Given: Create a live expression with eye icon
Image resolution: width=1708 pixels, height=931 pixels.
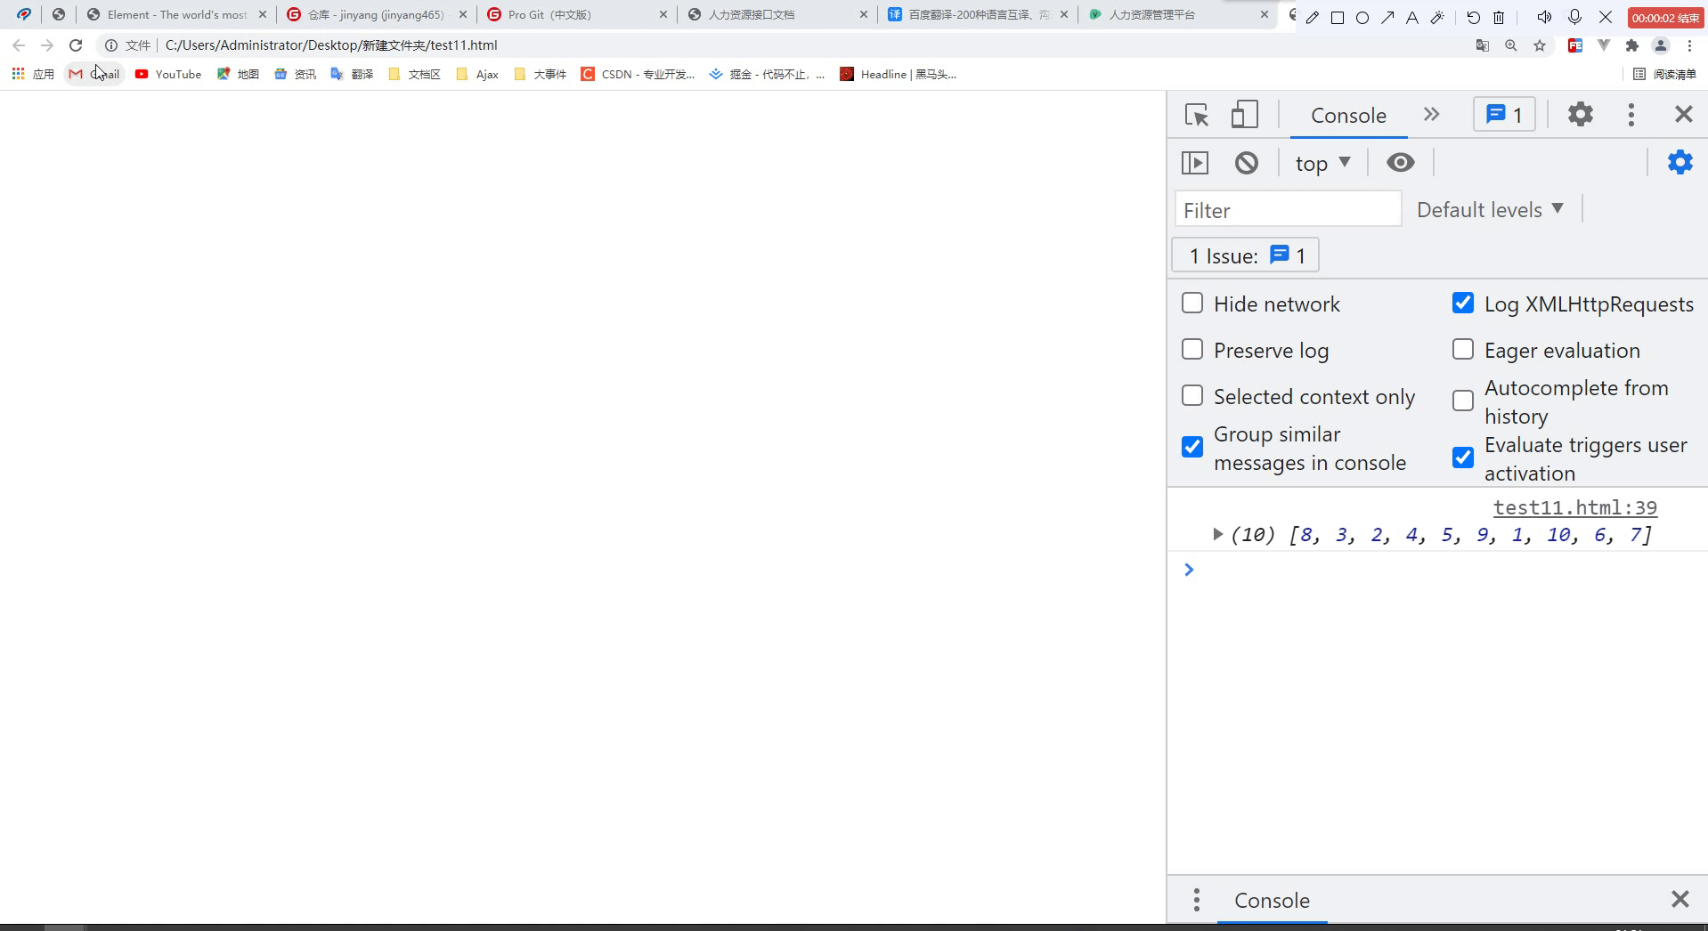Looking at the screenshot, I should click(x=1400, y=163).
